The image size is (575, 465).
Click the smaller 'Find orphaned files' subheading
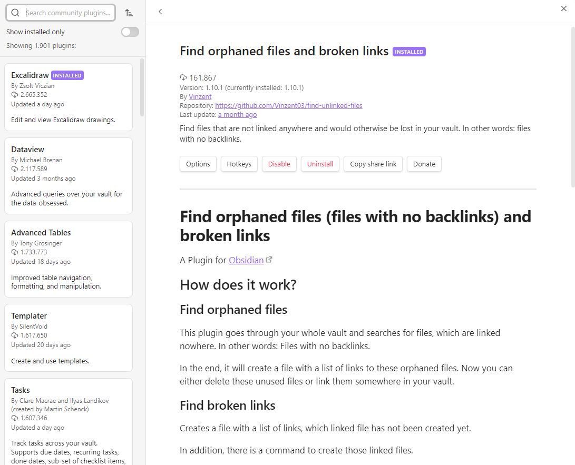233,310
